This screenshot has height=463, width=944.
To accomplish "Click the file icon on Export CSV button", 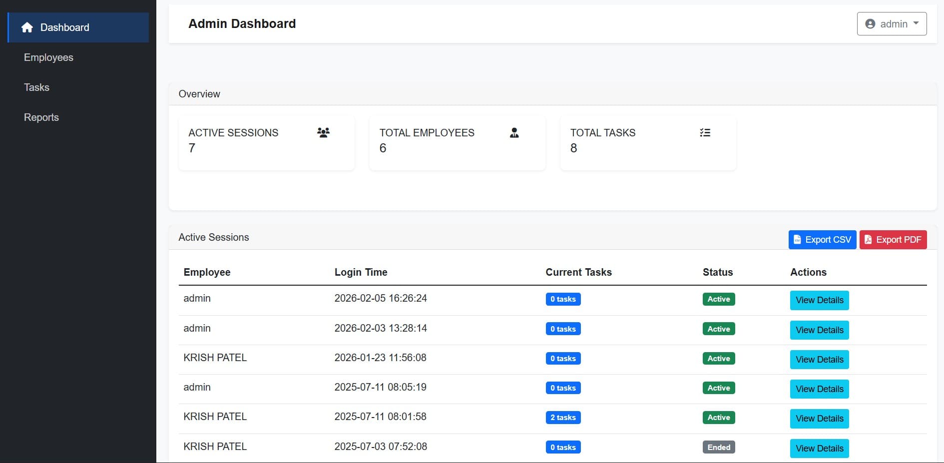I will pos(797,240).
